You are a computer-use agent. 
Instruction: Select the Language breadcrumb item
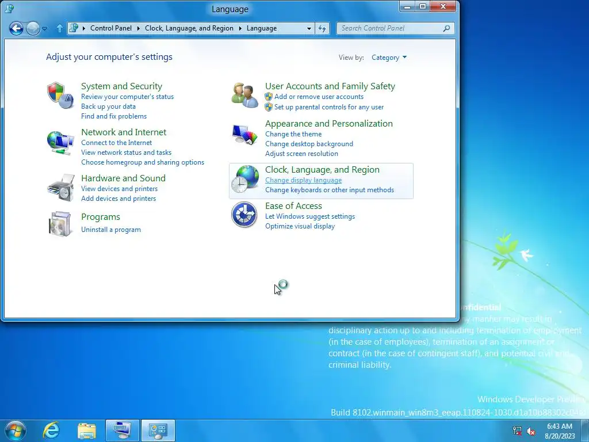click(262, 28)
